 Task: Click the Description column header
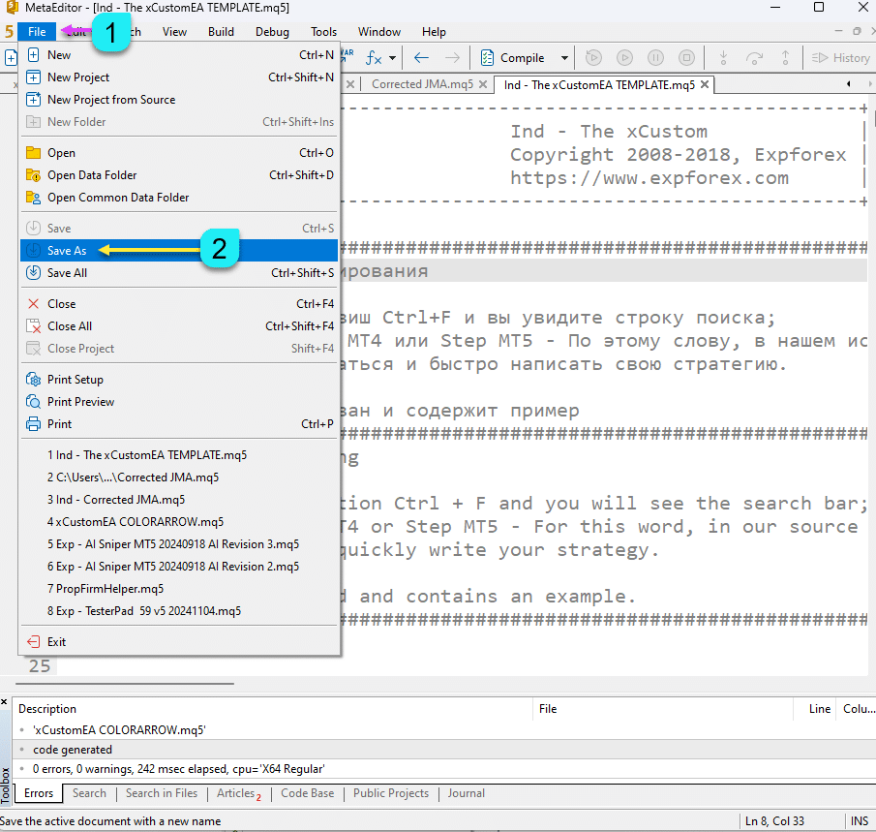click(48, 709)
